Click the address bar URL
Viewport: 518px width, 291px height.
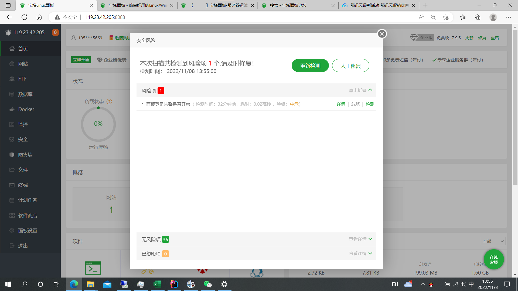[105, 17]
